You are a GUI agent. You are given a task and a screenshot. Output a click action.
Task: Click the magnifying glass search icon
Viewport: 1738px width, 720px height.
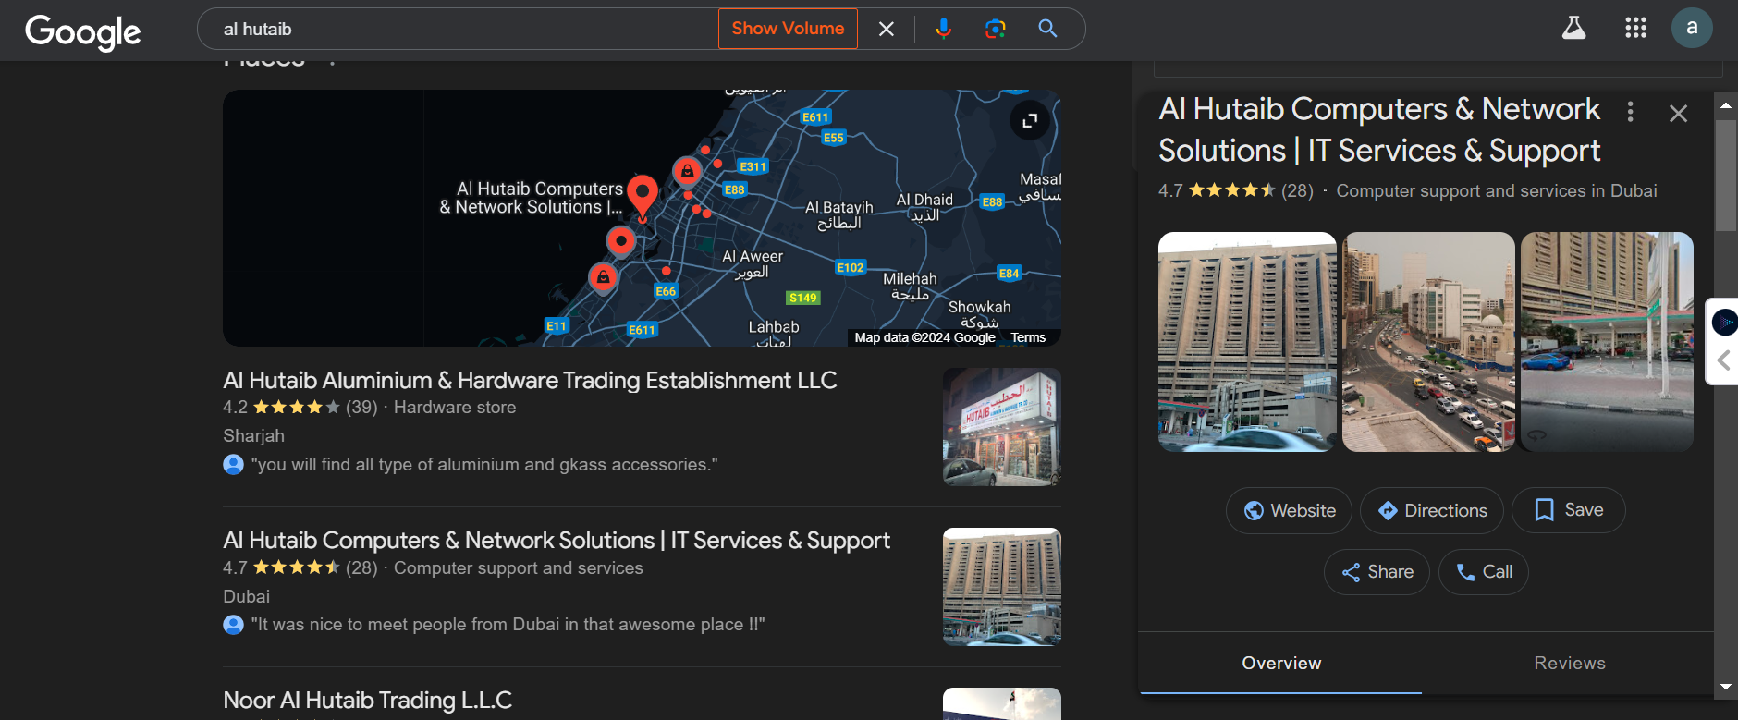click(x=1047, y=29)
